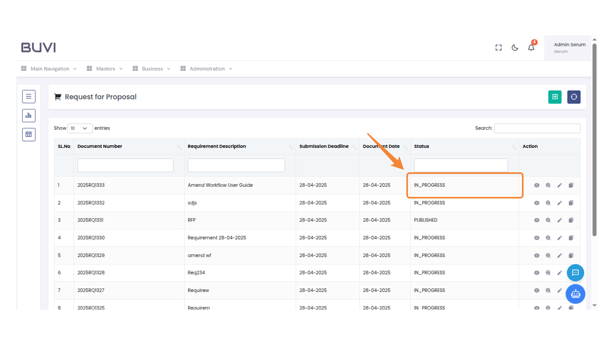Open the Main Navigation menu

(x=49, y=69)
